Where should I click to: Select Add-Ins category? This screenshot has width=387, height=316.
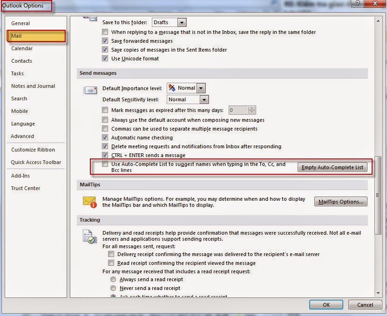coord(36,176)
